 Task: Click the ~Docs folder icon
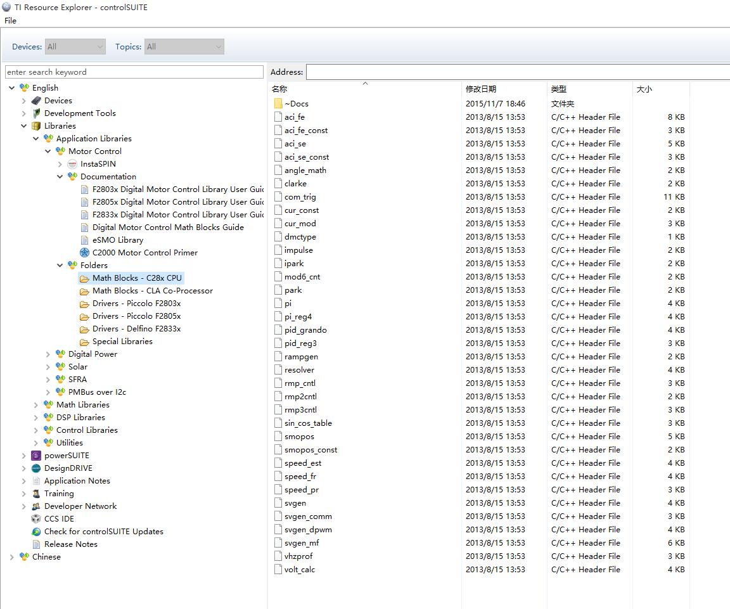click(278, 103)
